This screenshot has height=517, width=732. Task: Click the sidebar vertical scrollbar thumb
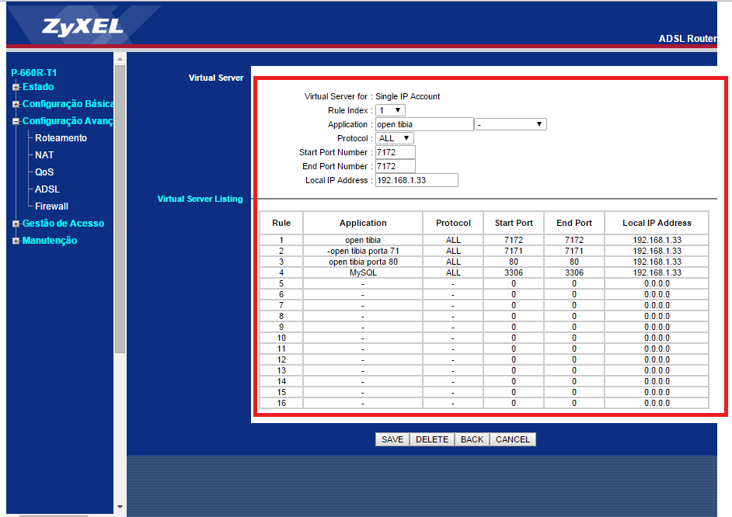point(120,209)
